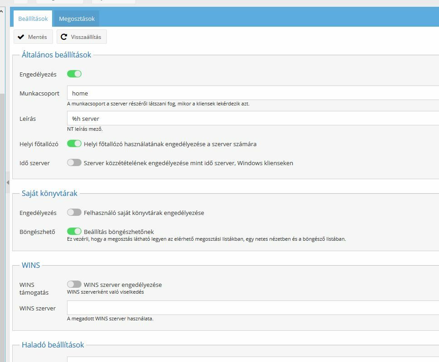The height and width of the screenshot is (362, 439).
Task: Toggle the Böngészhető switch off
Action: (74, 232)
